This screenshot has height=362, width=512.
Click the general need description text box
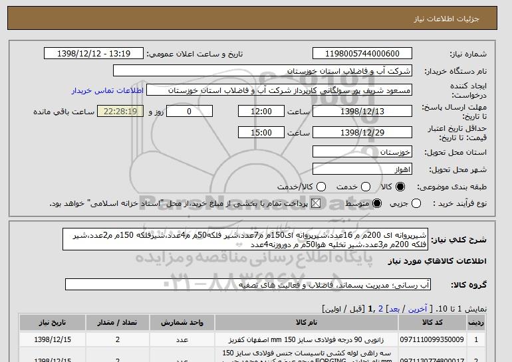245,239
